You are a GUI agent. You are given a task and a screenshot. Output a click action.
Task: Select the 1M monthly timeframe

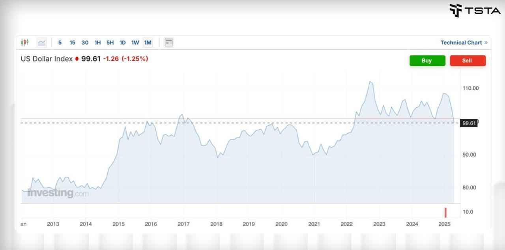click(x=148, y=43)
